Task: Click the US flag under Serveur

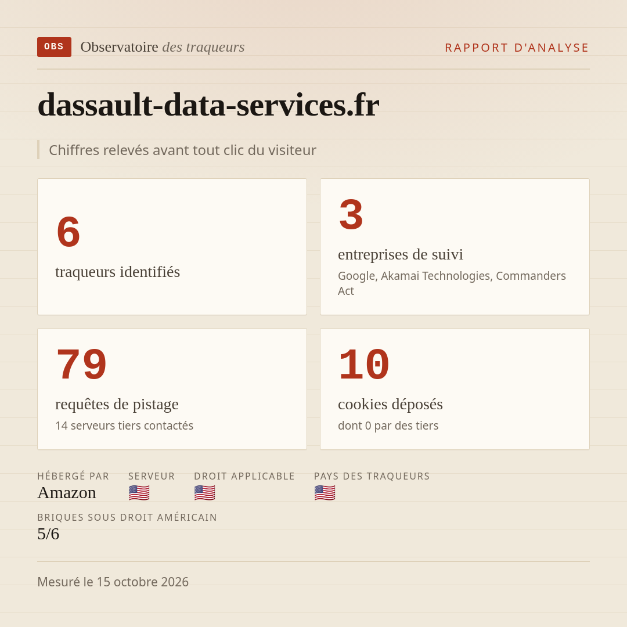Action: pos(139,493)
